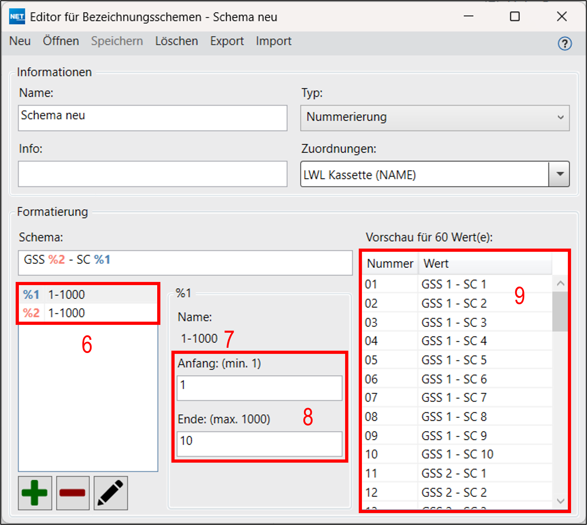Viewport: 587px width, 525px height.
Task: Select Löschen to delete the schema
Action: (176, 41)
